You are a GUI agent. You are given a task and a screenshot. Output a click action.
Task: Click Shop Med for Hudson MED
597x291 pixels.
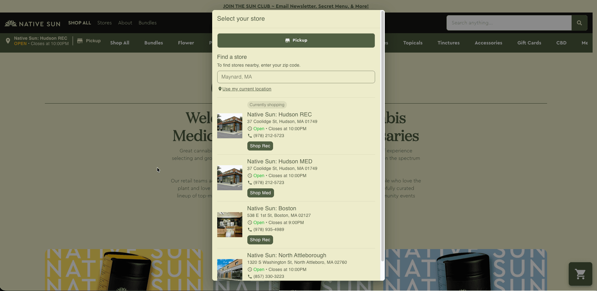click(x=260, y=193)
